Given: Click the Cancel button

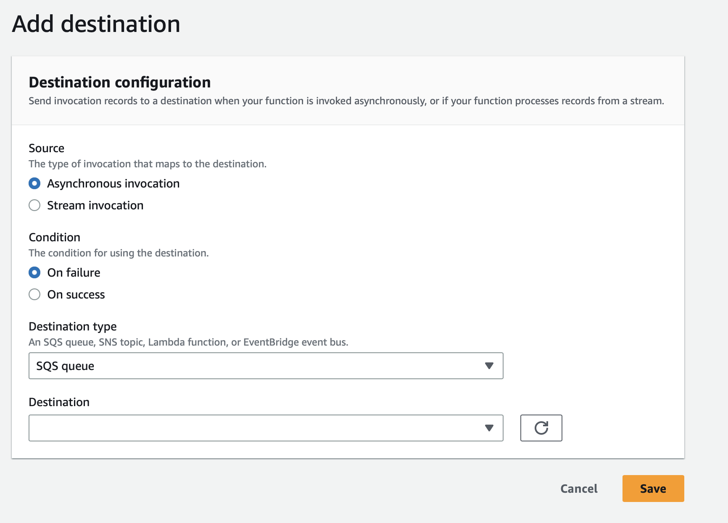Looking at the screenshot, I should pos(579,489).
